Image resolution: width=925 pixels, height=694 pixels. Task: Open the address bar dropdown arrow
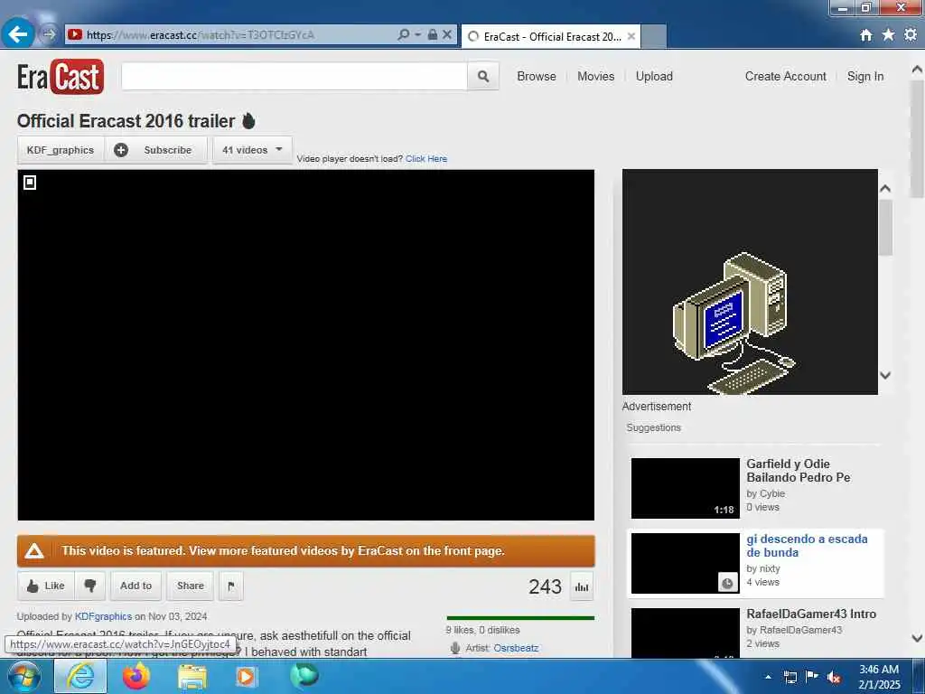[417, 35]
